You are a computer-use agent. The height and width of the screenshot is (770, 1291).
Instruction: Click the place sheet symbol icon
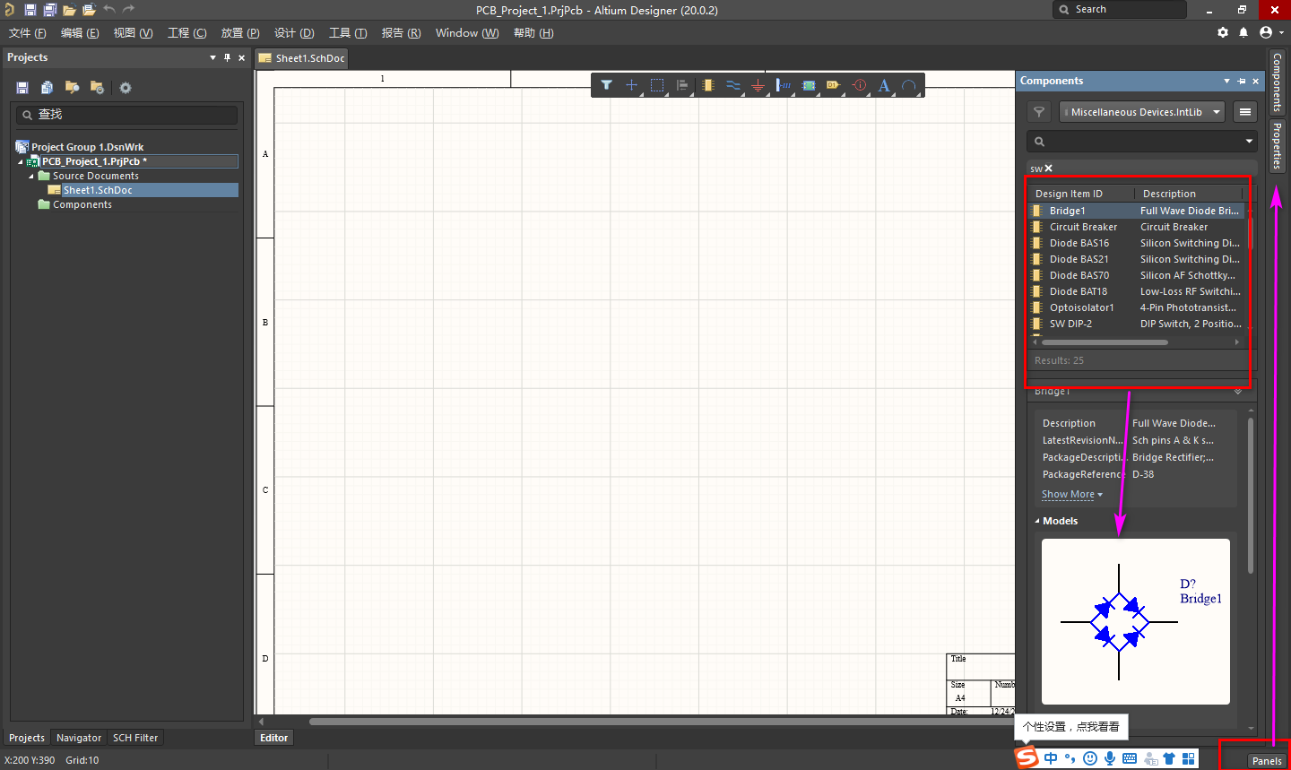(x=809, y=85)
